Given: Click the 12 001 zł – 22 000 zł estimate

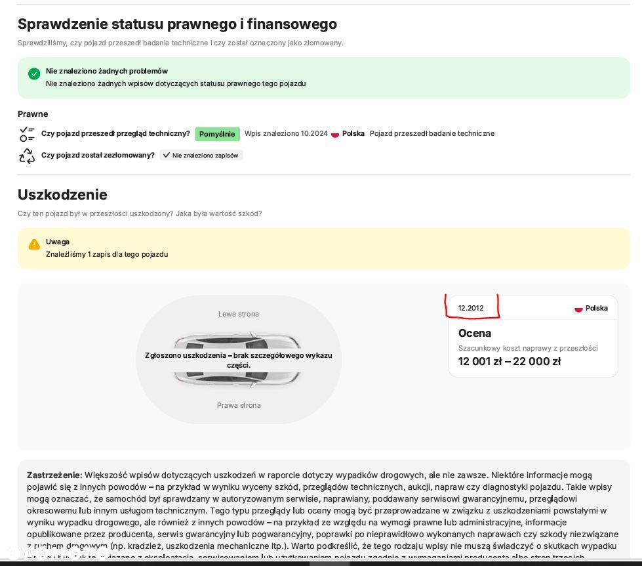Looking at the screenshot, I should pyautogui.click(x=510, y=361).
